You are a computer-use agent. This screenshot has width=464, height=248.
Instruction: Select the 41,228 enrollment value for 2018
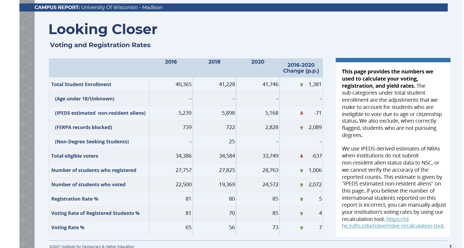point(227,84)
